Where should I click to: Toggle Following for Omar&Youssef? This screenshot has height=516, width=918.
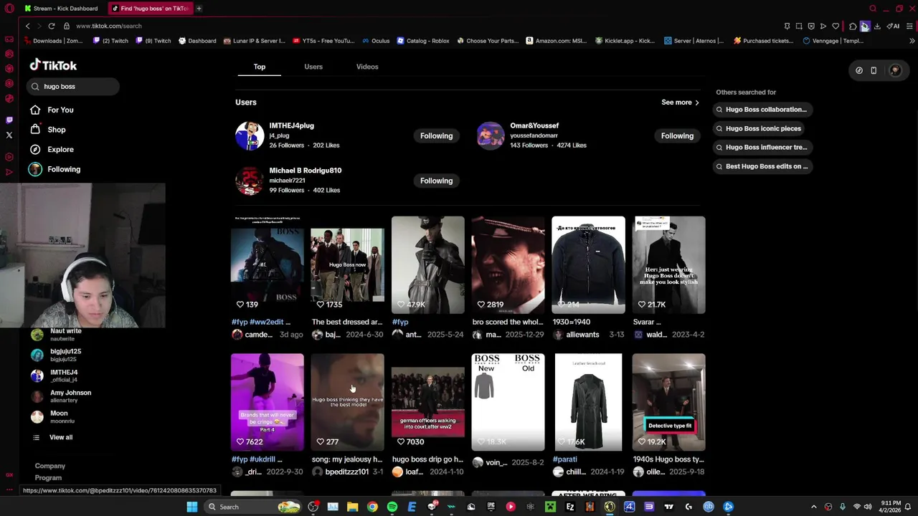(677, 135)
